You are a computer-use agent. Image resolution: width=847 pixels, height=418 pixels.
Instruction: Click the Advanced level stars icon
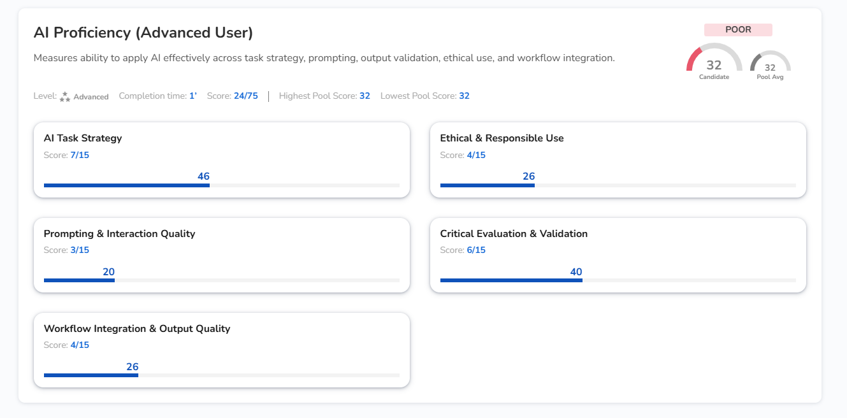pos(64,97)
